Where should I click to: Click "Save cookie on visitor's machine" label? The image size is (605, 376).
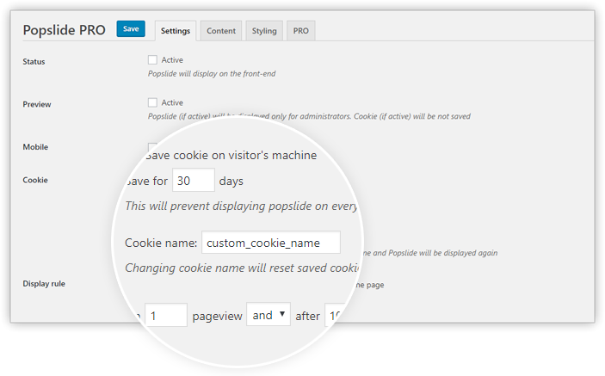click(x=232, y=155)
